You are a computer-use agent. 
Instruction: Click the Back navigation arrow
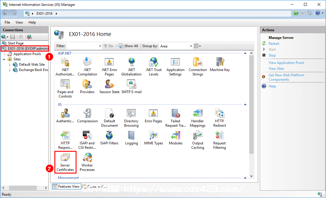click(5, 14)
